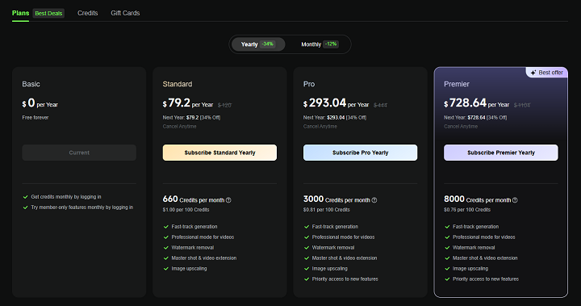Viewport: 581px width, 306px height.
Task: Click Cancel Anytime under Pro plan
Action: (x=320, y=127)
